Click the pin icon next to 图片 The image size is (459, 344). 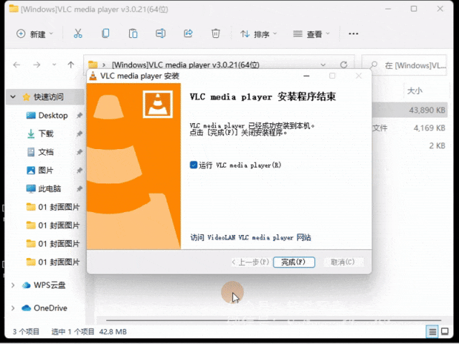click(x=80, y=171)
